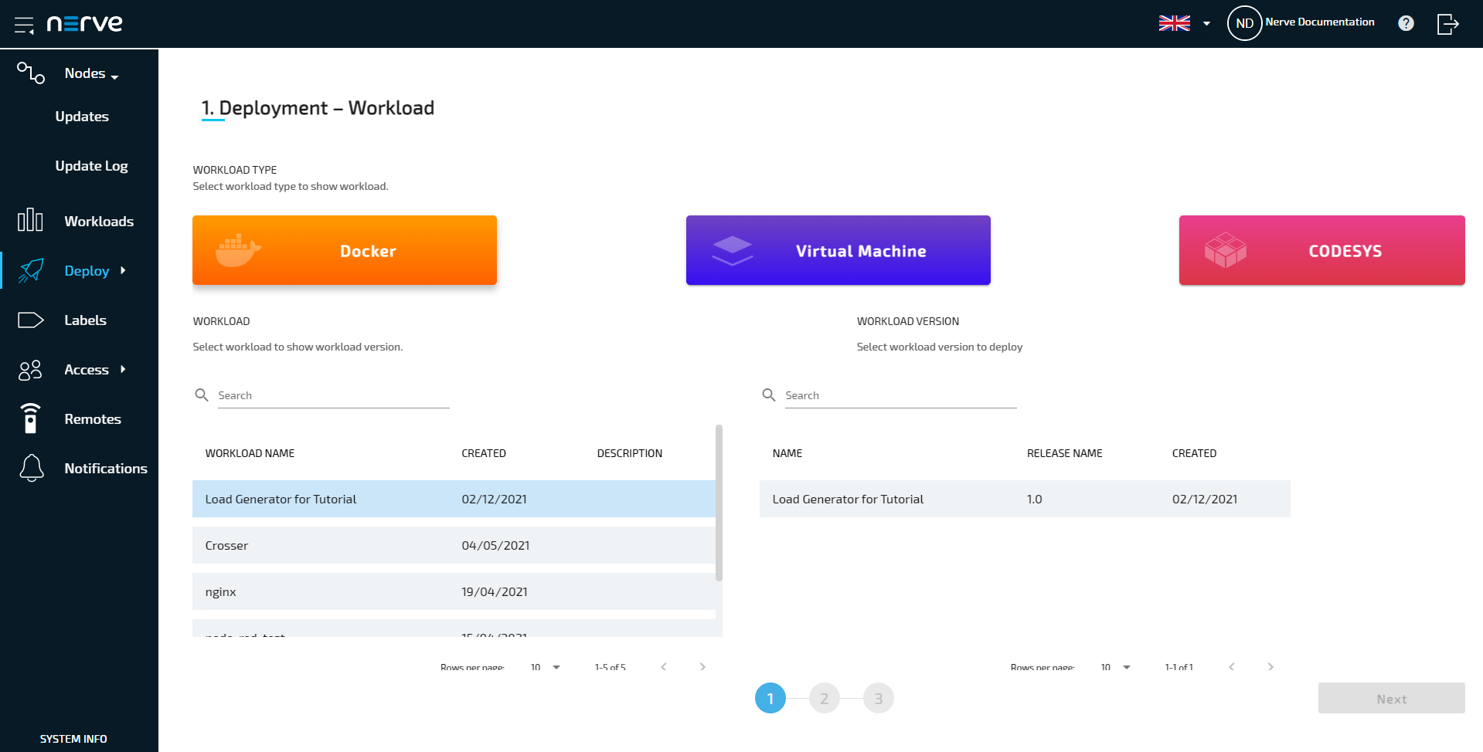Open the Update Log menu item

91,166
